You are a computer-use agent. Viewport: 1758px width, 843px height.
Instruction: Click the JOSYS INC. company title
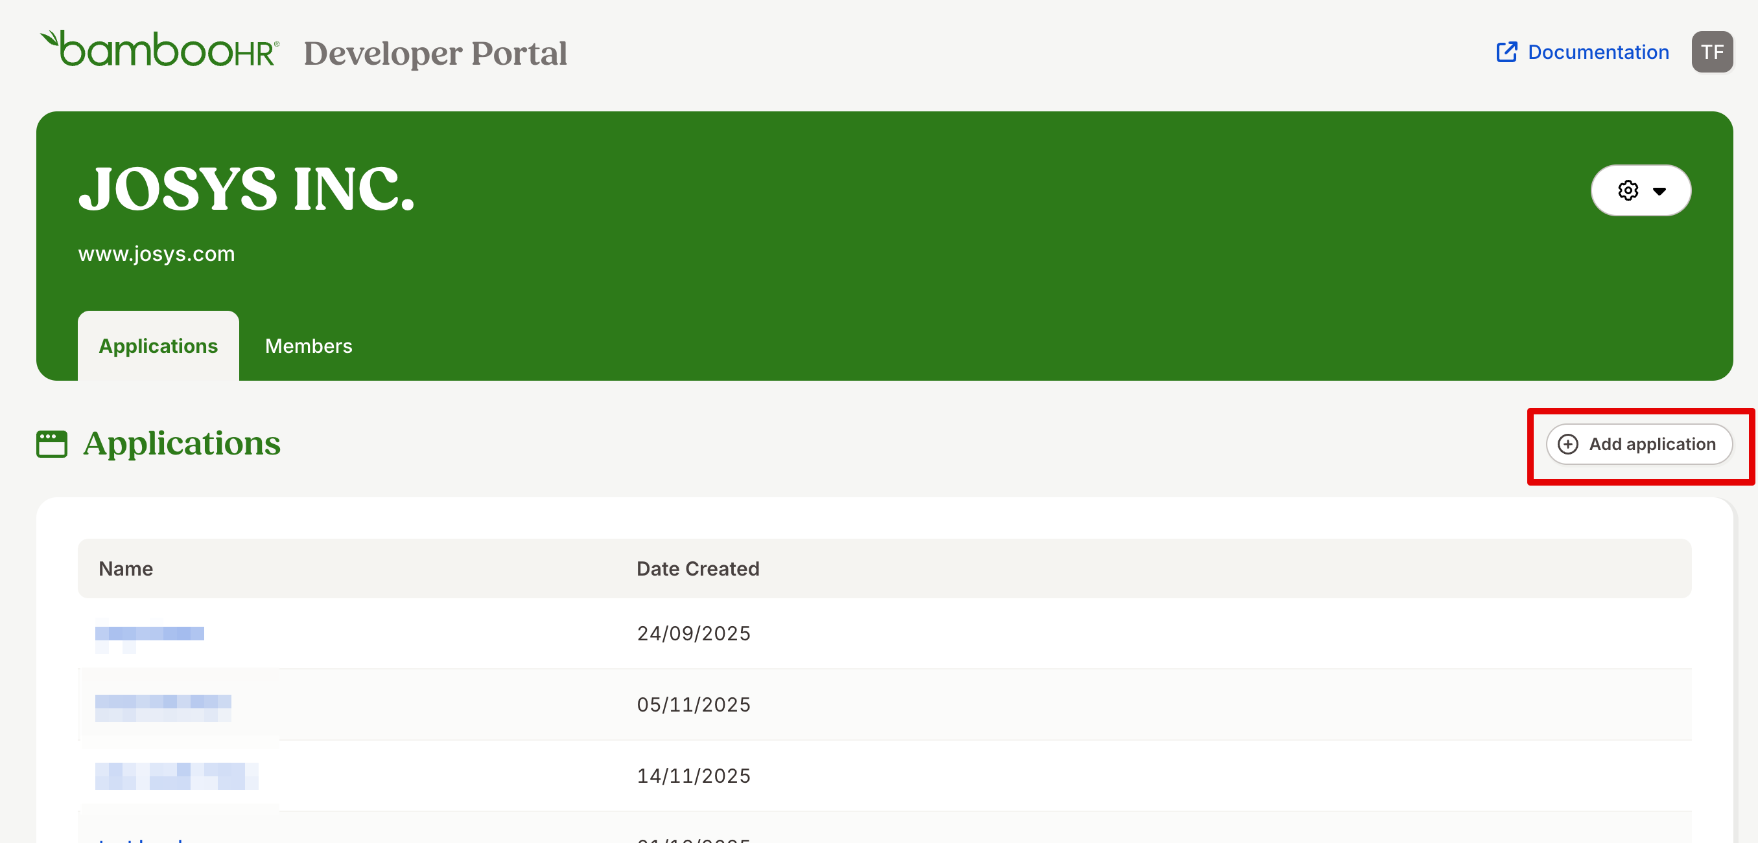tap(246, 190)
